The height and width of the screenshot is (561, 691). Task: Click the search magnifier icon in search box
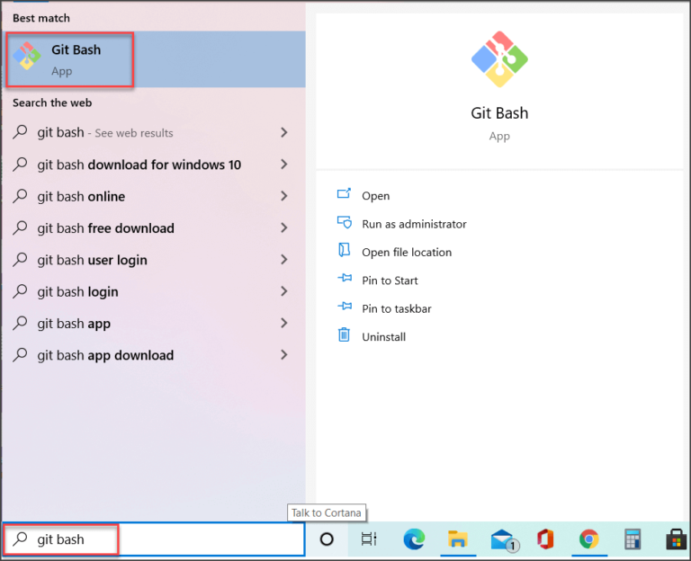coord(21,539)
